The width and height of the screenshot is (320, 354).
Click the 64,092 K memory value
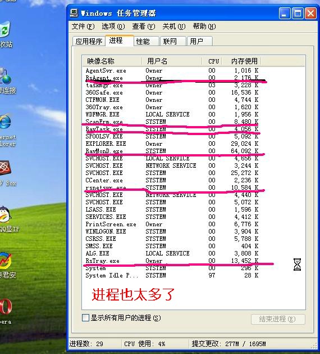pyautogui.click(x=245, y=151)
